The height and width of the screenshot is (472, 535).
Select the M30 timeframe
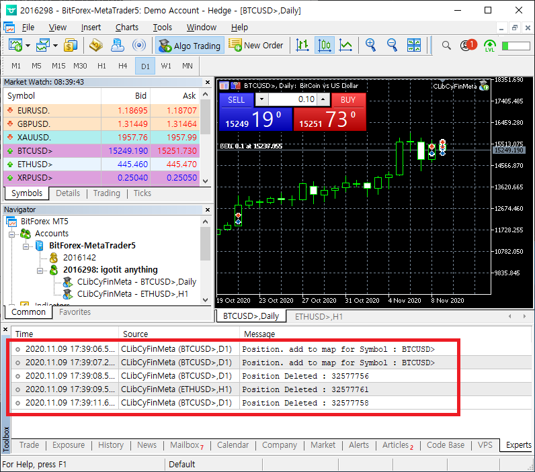click(x=80, y=66)
